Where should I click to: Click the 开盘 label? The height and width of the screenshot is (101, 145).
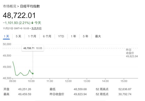6,89
